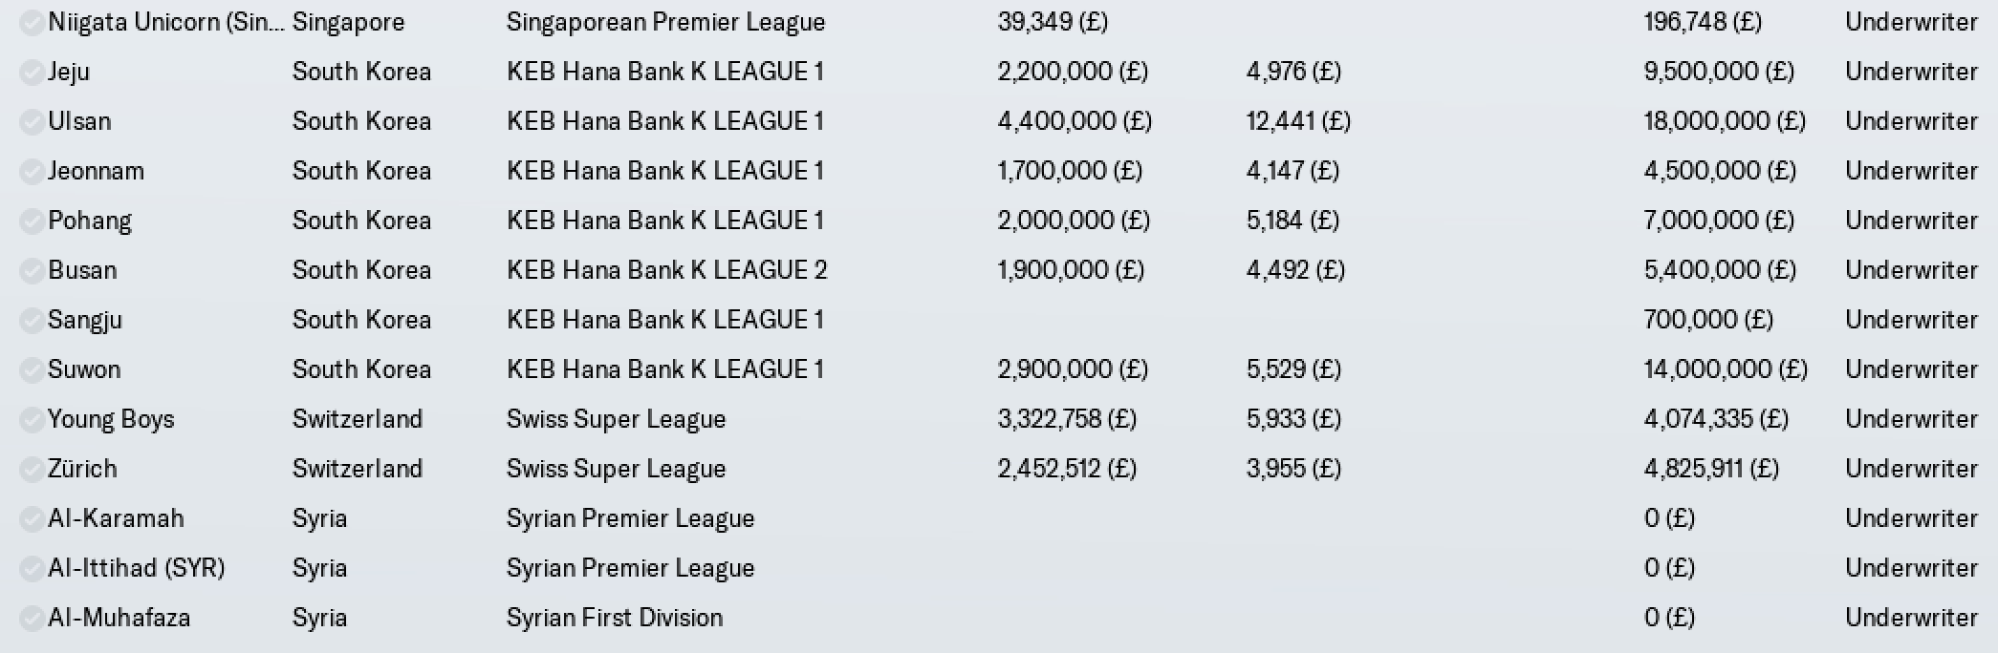Click the round check icon for Pohang
Screen dimensions: 1998x653
32,221
